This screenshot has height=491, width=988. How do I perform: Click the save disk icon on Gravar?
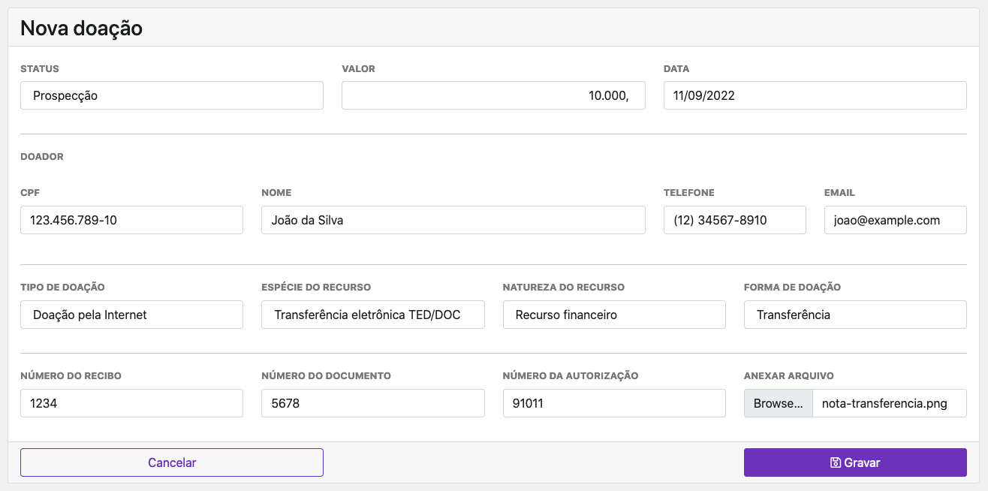(836, 462)
